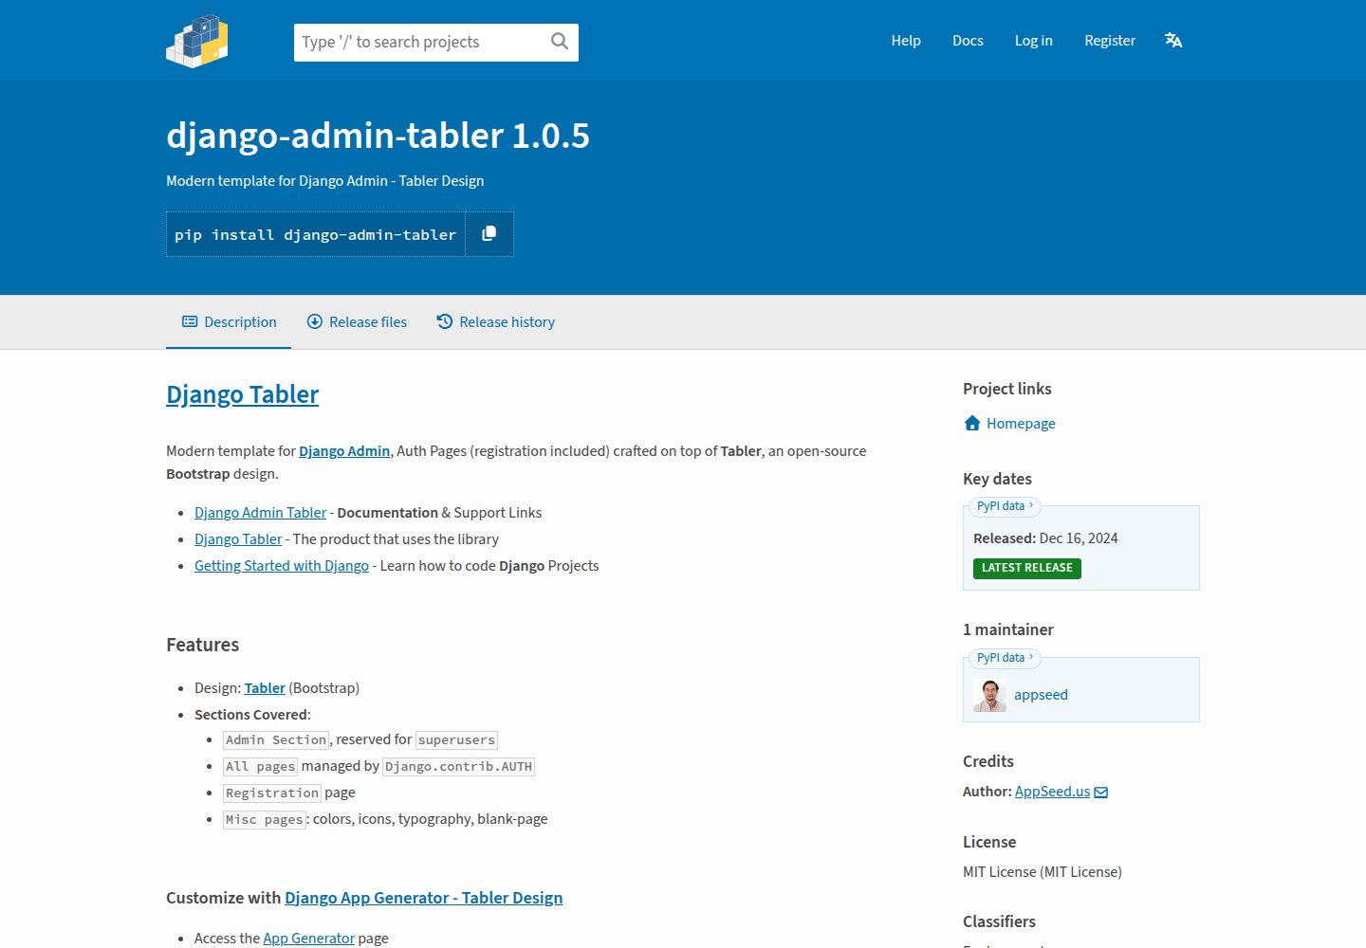Screen dimensions: 1366x948
Task: Go to Register page
Action: [1110, 41]
